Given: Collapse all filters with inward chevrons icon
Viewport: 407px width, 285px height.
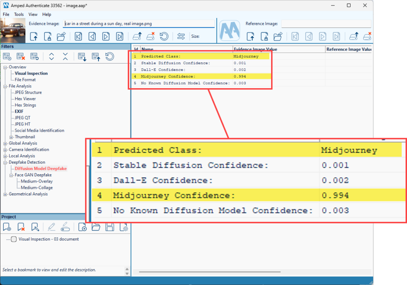Looking at the screenshot, I should (65, 56).
